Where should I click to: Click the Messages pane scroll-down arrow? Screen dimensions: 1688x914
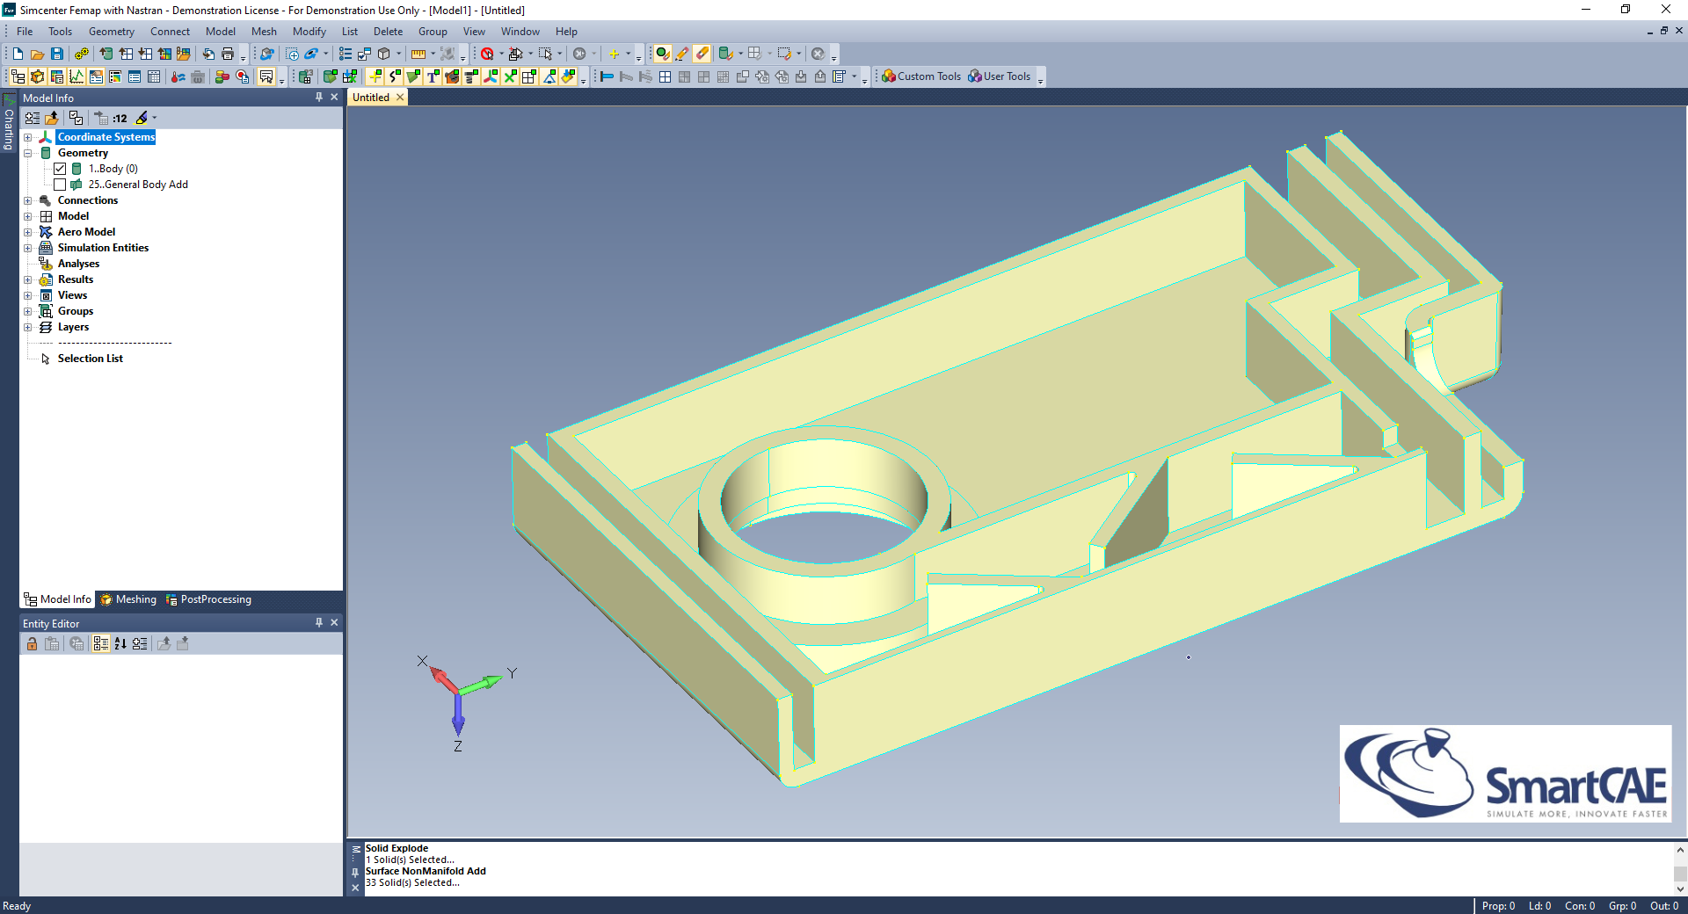coord(1680,889)
